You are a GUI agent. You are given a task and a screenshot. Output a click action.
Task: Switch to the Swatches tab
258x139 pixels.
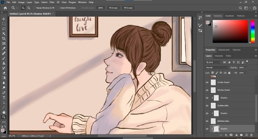(x=218, y=16)
